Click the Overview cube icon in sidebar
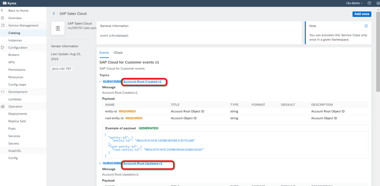 pyautogui.click(x=2, y=18)
